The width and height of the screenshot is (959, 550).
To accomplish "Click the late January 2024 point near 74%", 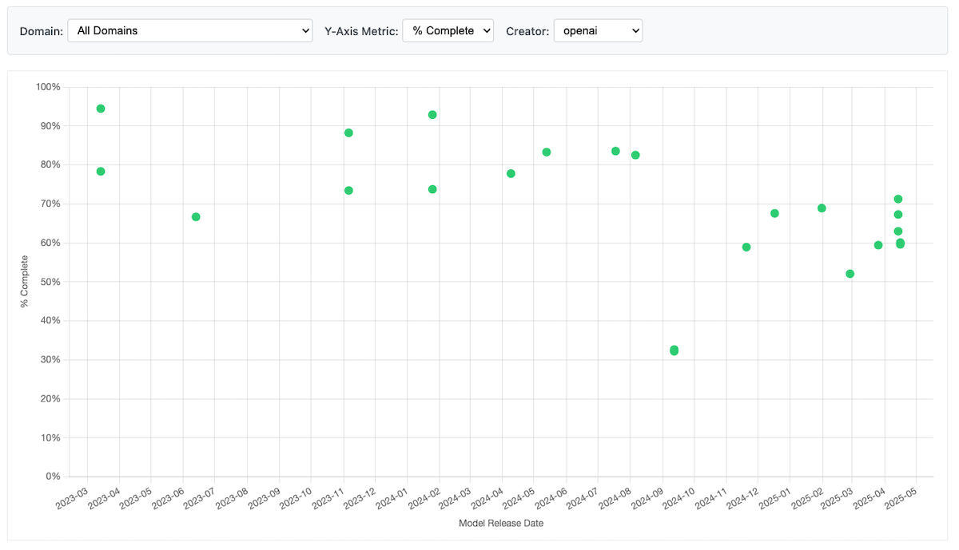I will 432,189.
